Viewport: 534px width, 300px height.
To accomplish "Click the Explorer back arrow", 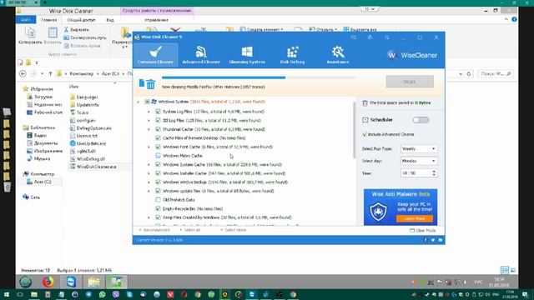I will (23, 73).
